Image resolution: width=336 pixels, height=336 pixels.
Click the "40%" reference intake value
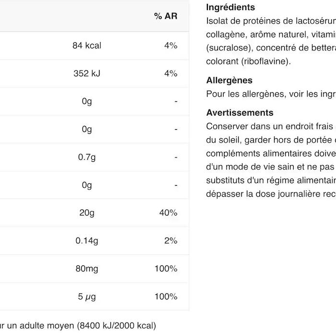(168, 213)
